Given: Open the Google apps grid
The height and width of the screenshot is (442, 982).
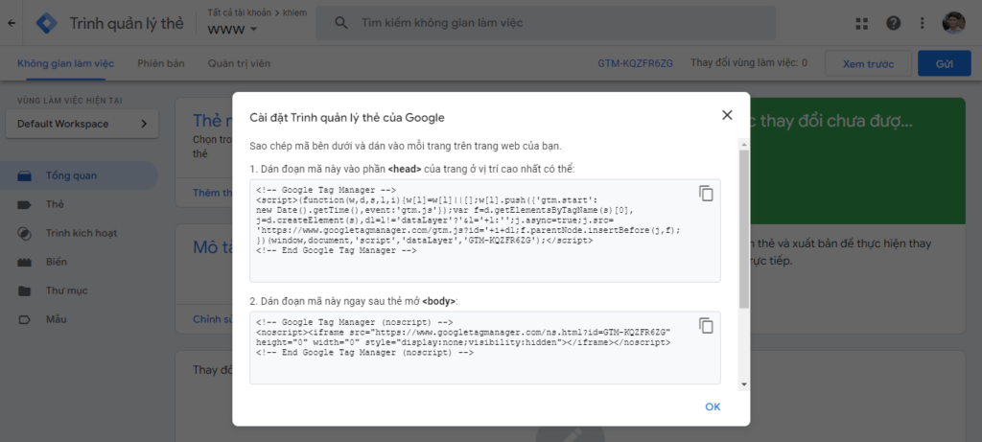Looking at the screenshot, I should 862,23.
